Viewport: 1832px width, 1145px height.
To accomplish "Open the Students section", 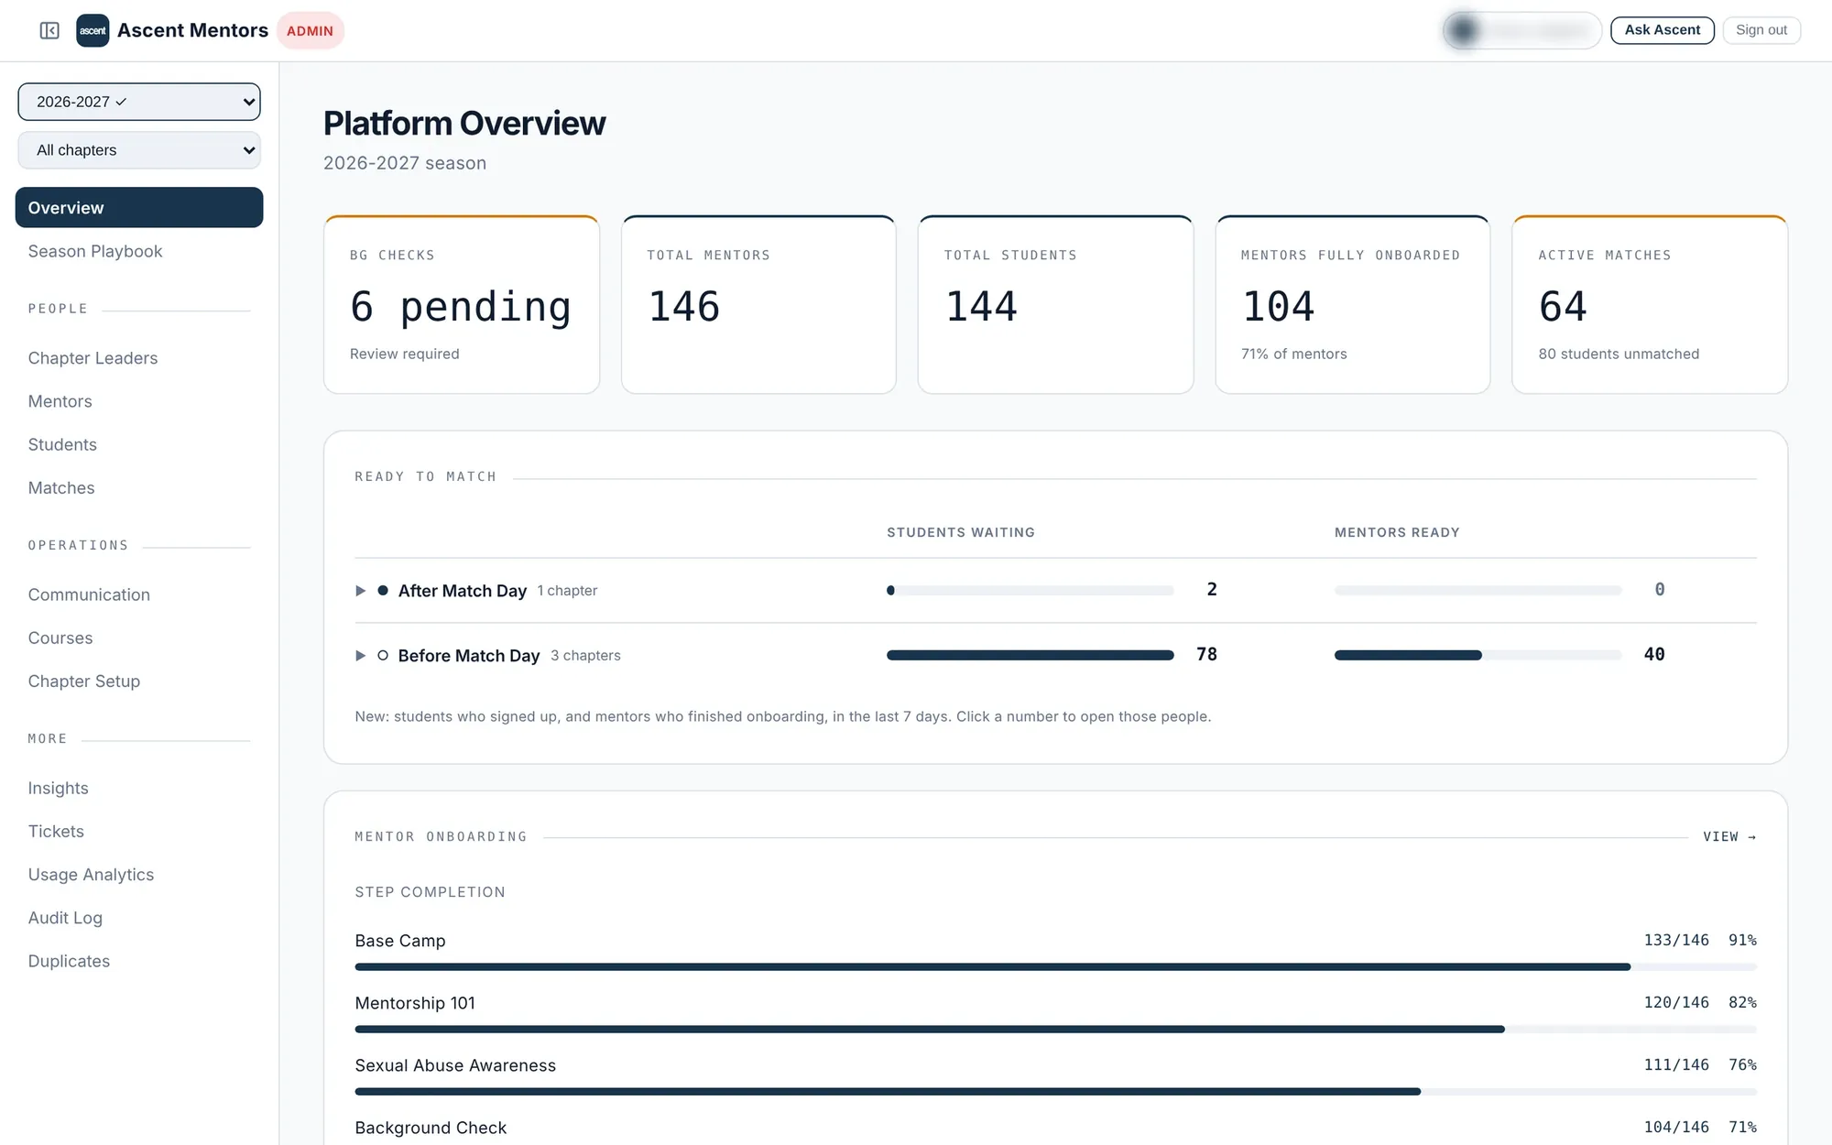I will (x=62, y=444).
